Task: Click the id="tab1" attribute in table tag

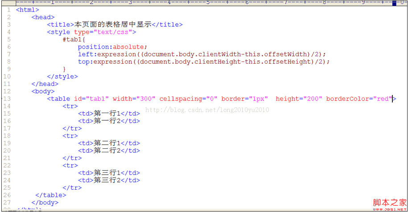Action: (x=91, y=99)
